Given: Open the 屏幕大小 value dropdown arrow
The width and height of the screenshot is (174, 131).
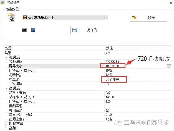Looking at the screenshot, I should click(x=169, y=66).
